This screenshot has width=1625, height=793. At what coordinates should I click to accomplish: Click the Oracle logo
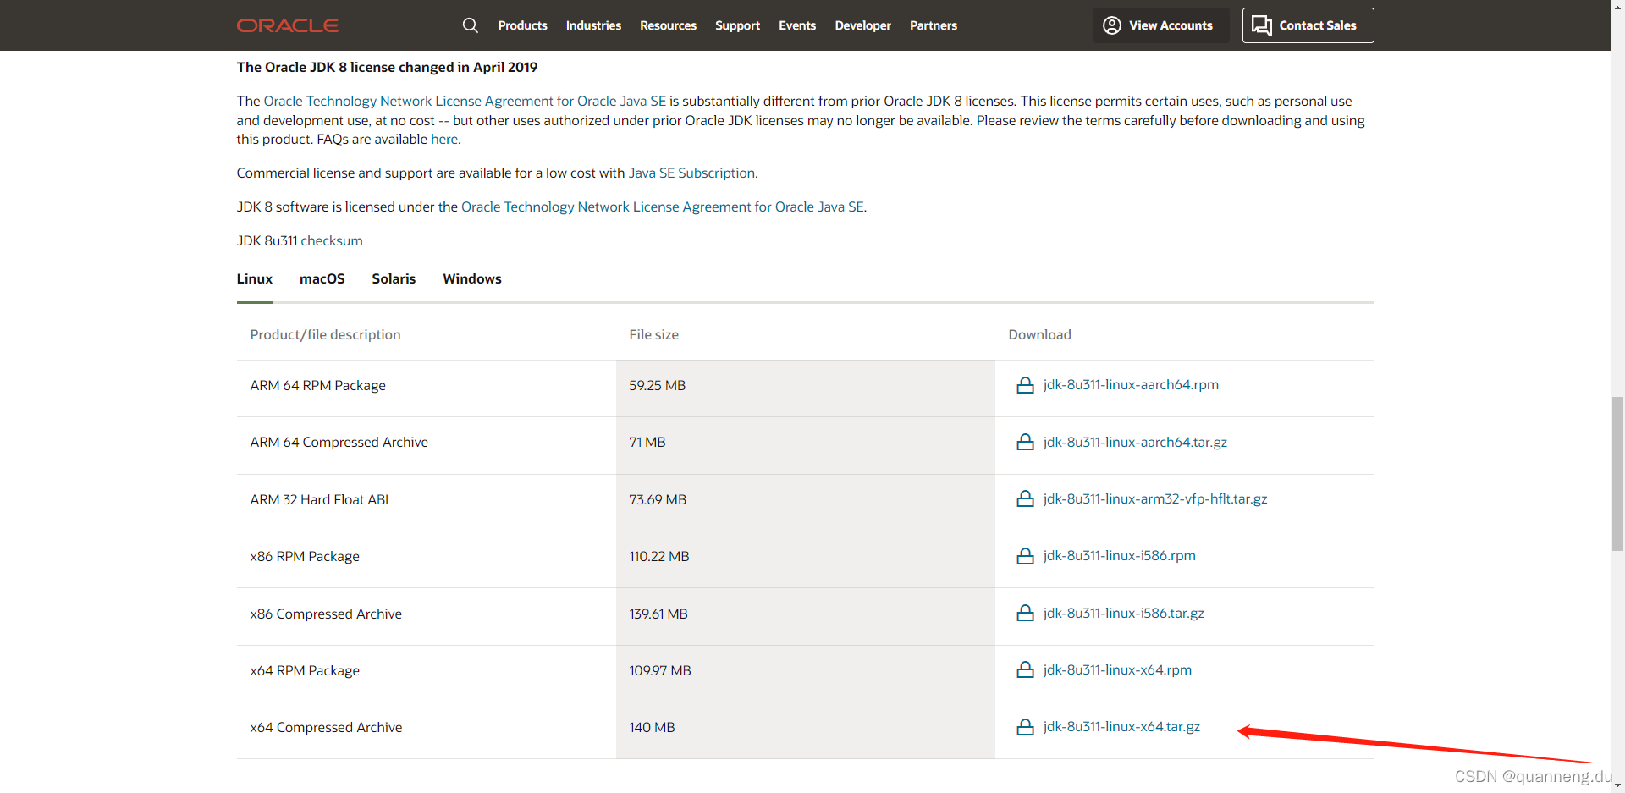pos(288,25)
